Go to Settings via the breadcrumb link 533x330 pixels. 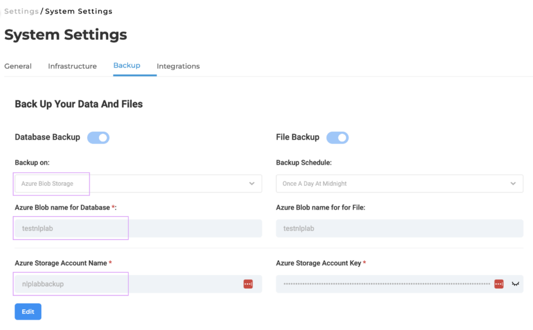pos(21,11)
